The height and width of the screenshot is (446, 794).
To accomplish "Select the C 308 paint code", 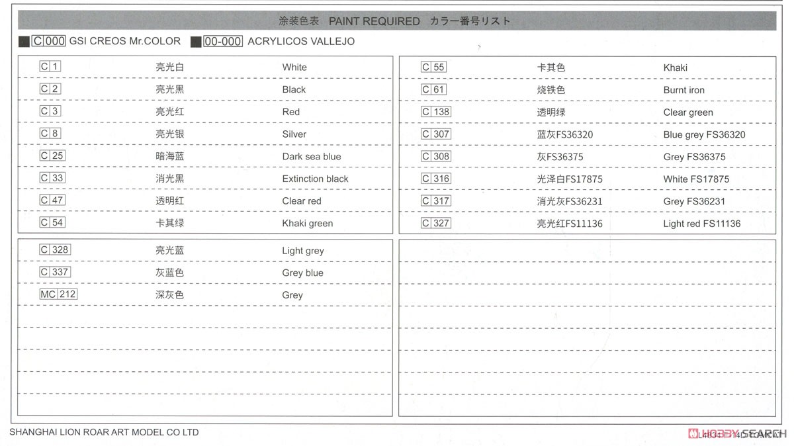I will (x=436, y=156).
